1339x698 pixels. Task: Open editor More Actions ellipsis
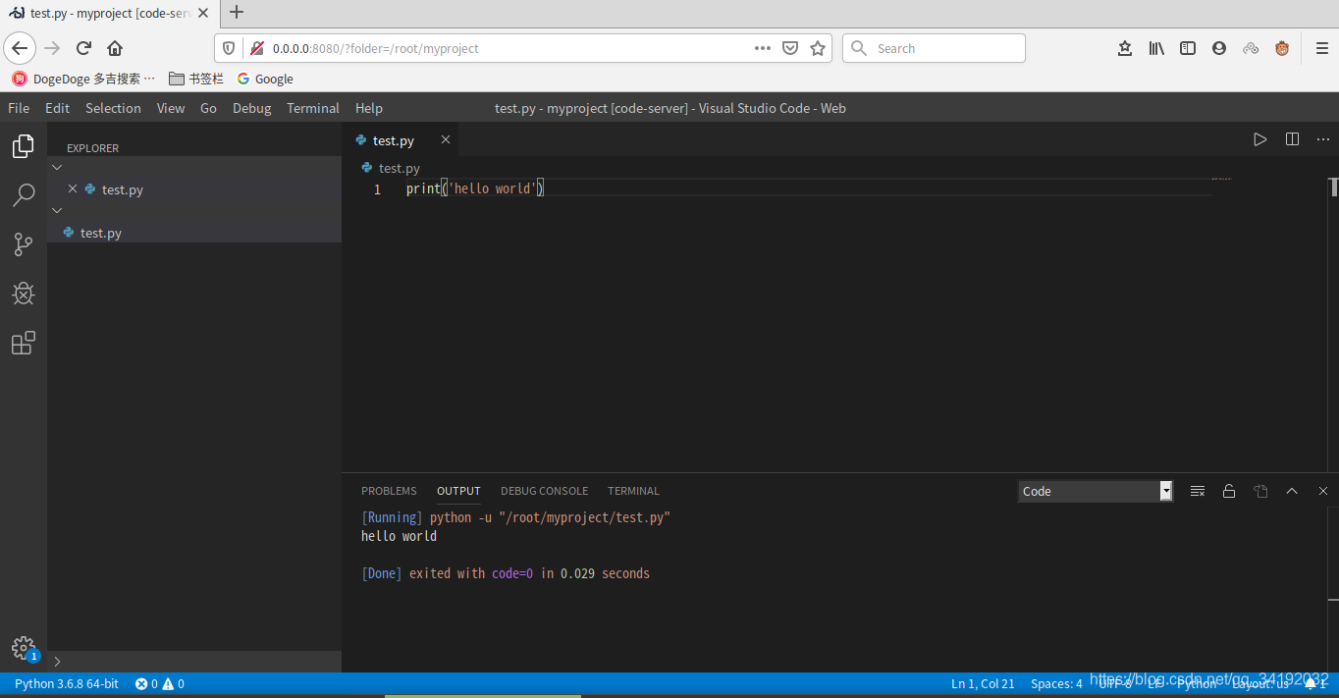click(x=1323, y=139)
